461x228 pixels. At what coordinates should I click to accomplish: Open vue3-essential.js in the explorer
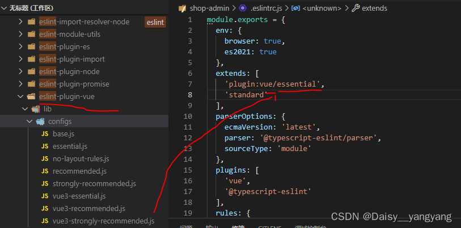pos(79,196)
